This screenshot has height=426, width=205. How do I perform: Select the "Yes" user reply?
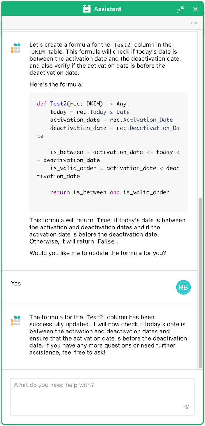tap(16, 284)
